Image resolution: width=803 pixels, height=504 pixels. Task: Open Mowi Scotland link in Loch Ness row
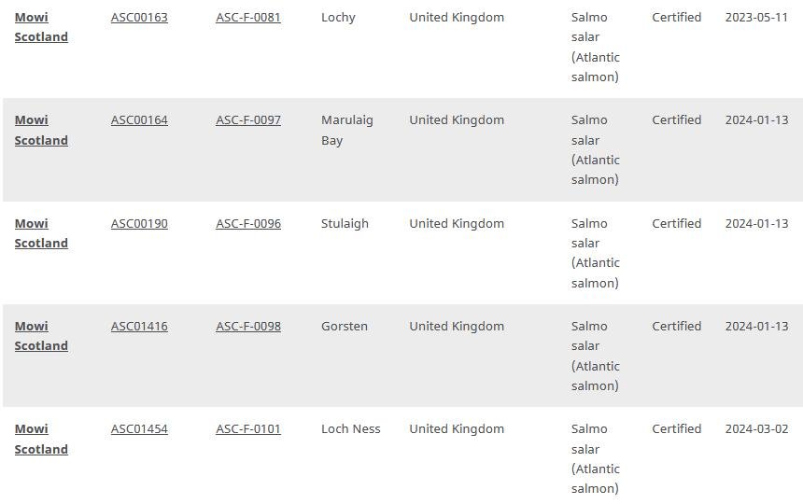40,439
